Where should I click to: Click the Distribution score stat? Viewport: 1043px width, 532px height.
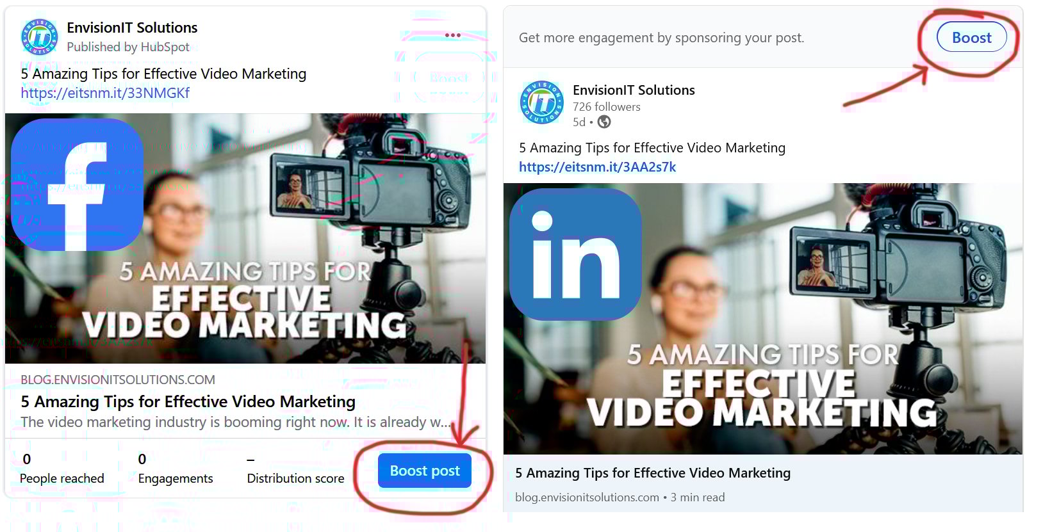tap(295, 469)
